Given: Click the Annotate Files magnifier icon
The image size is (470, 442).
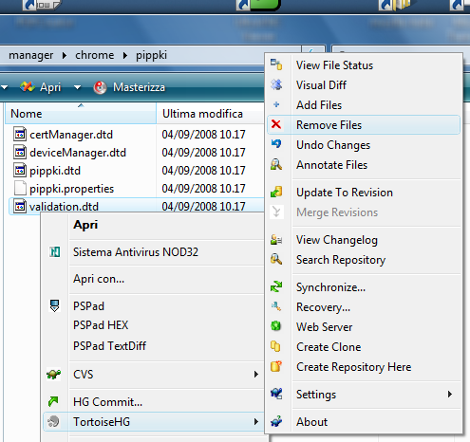Looking at the screenshot, I should pos(276,164).
